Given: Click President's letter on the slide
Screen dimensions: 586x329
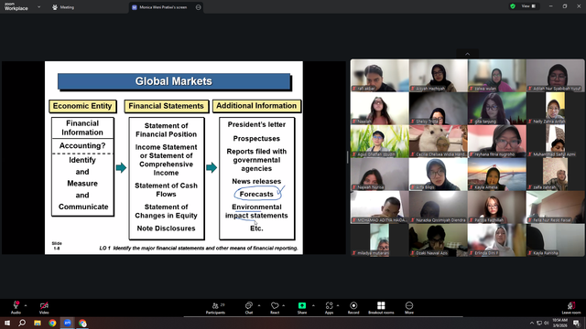Looking at the screenshot, I should [x=256, y=124].
